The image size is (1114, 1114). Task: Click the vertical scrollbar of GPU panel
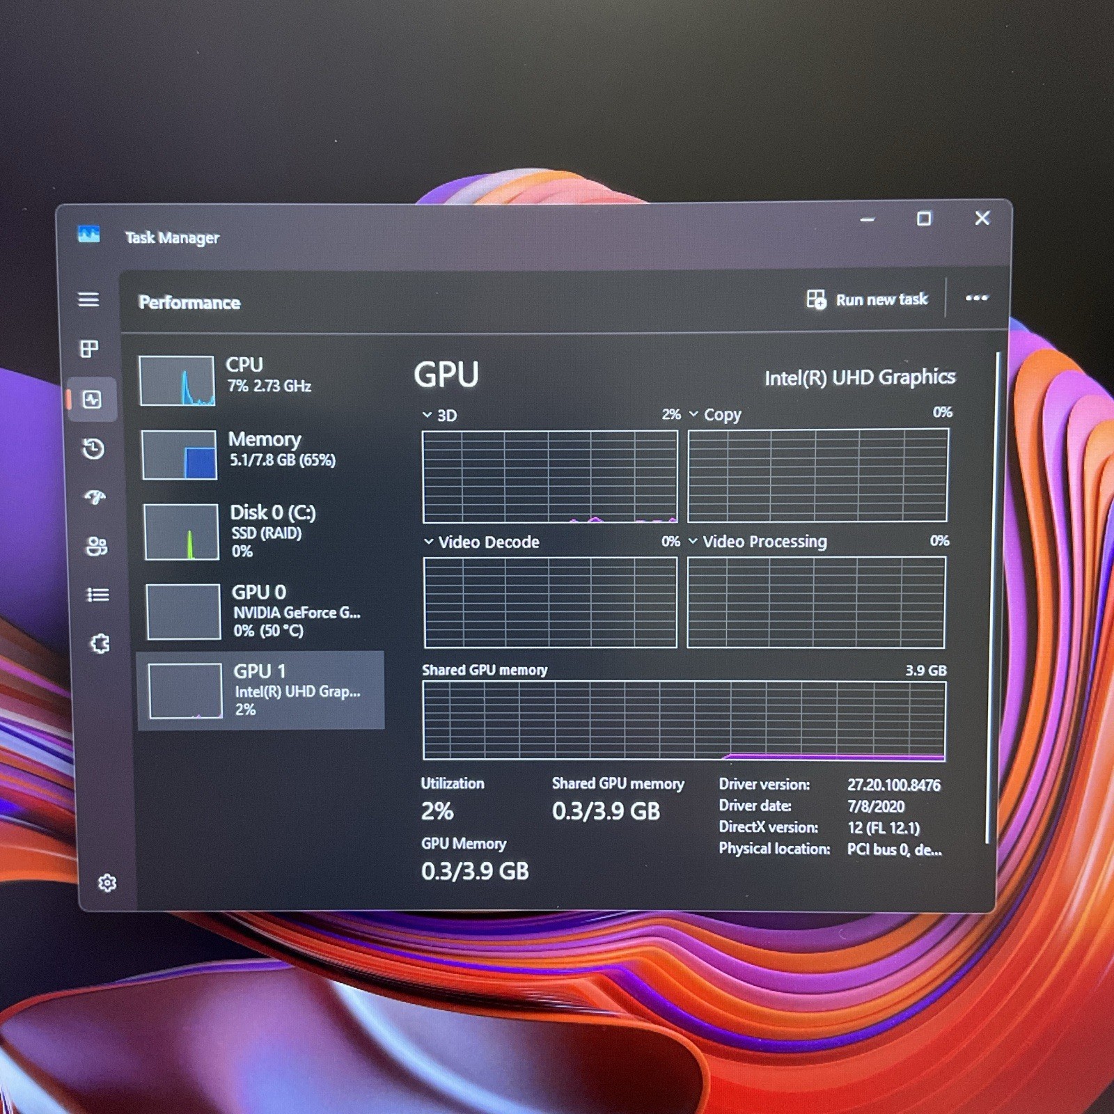pyautogui.click(x=993, y=597)
